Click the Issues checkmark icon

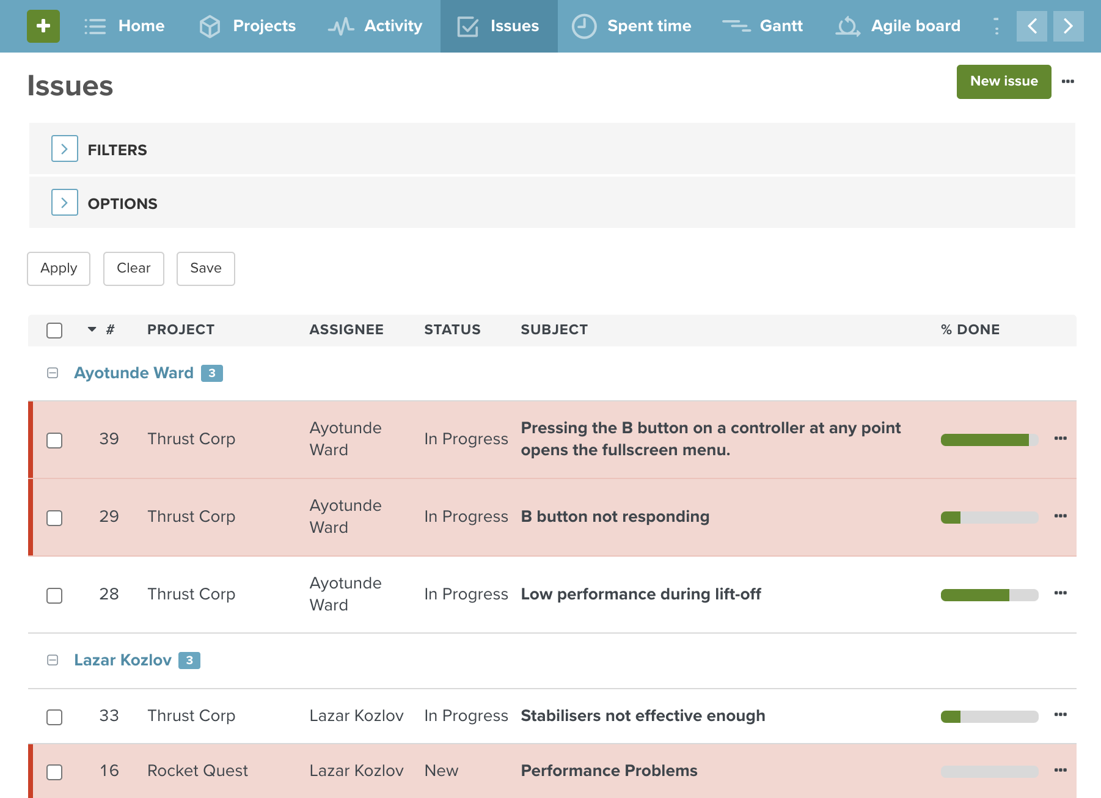pyautogui.click(x=468, y=26)
